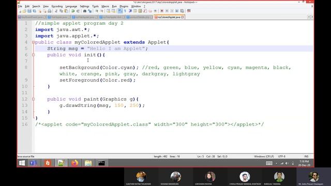This screenshot has width=331, height=186.
Task: Save the current file with toolbar icon
Action: coord(29,11)
